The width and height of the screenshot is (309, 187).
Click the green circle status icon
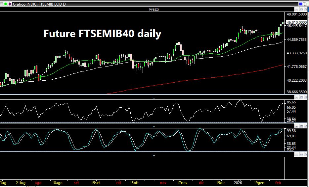point(6,4)
